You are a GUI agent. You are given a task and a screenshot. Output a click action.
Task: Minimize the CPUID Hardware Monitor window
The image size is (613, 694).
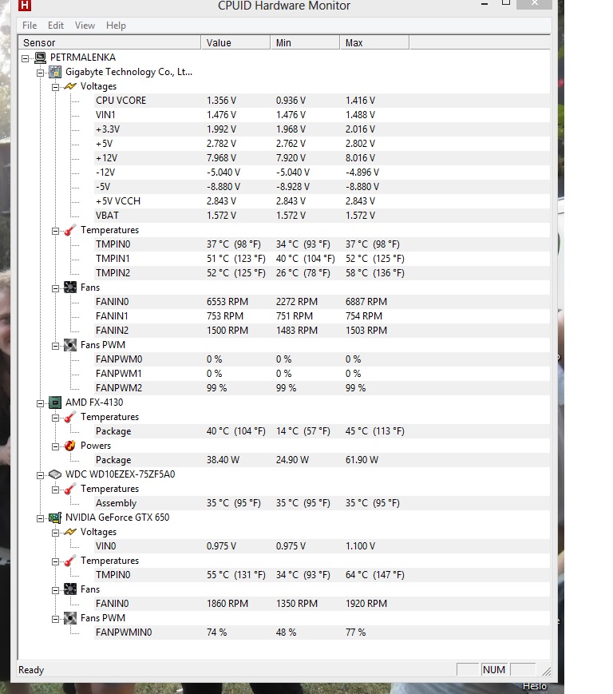[484, 4]
